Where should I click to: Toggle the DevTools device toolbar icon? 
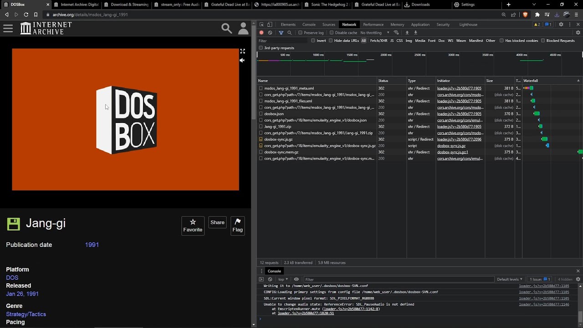click(x=270, y=24)
